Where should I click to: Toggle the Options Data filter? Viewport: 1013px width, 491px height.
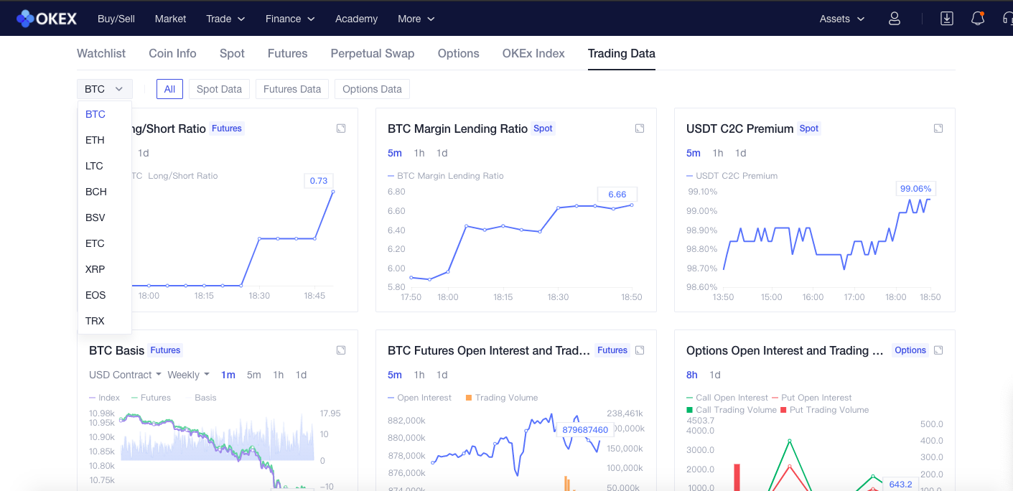[372, 89]
